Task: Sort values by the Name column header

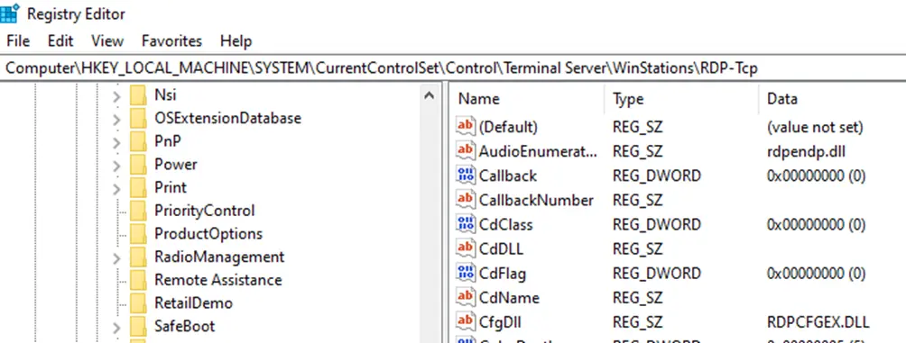Action: pos(527,99)
